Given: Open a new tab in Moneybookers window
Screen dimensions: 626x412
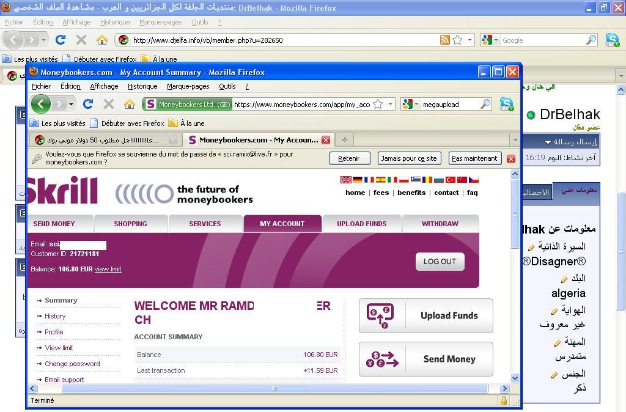Looking at the screenshot, I should pos(345,140).
